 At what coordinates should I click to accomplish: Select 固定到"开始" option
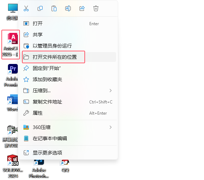(x=68, y=68)
